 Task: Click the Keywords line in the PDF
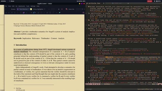(39, 38)
